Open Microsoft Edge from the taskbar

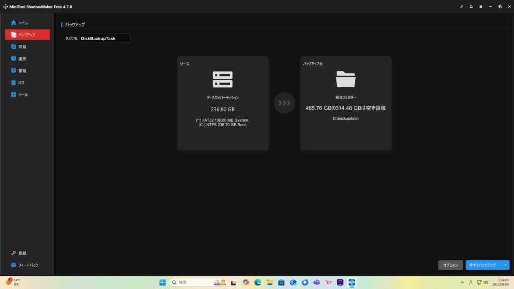pos(258,282)
